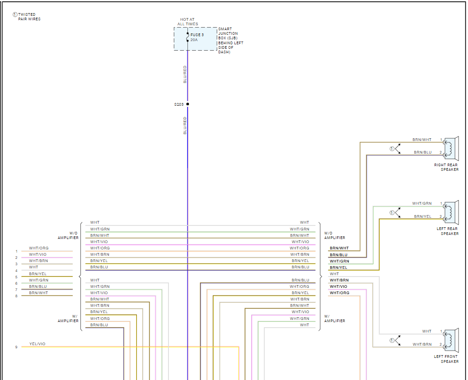Click the YEL/VIO label at pin 9

click(x=37, y=344)
